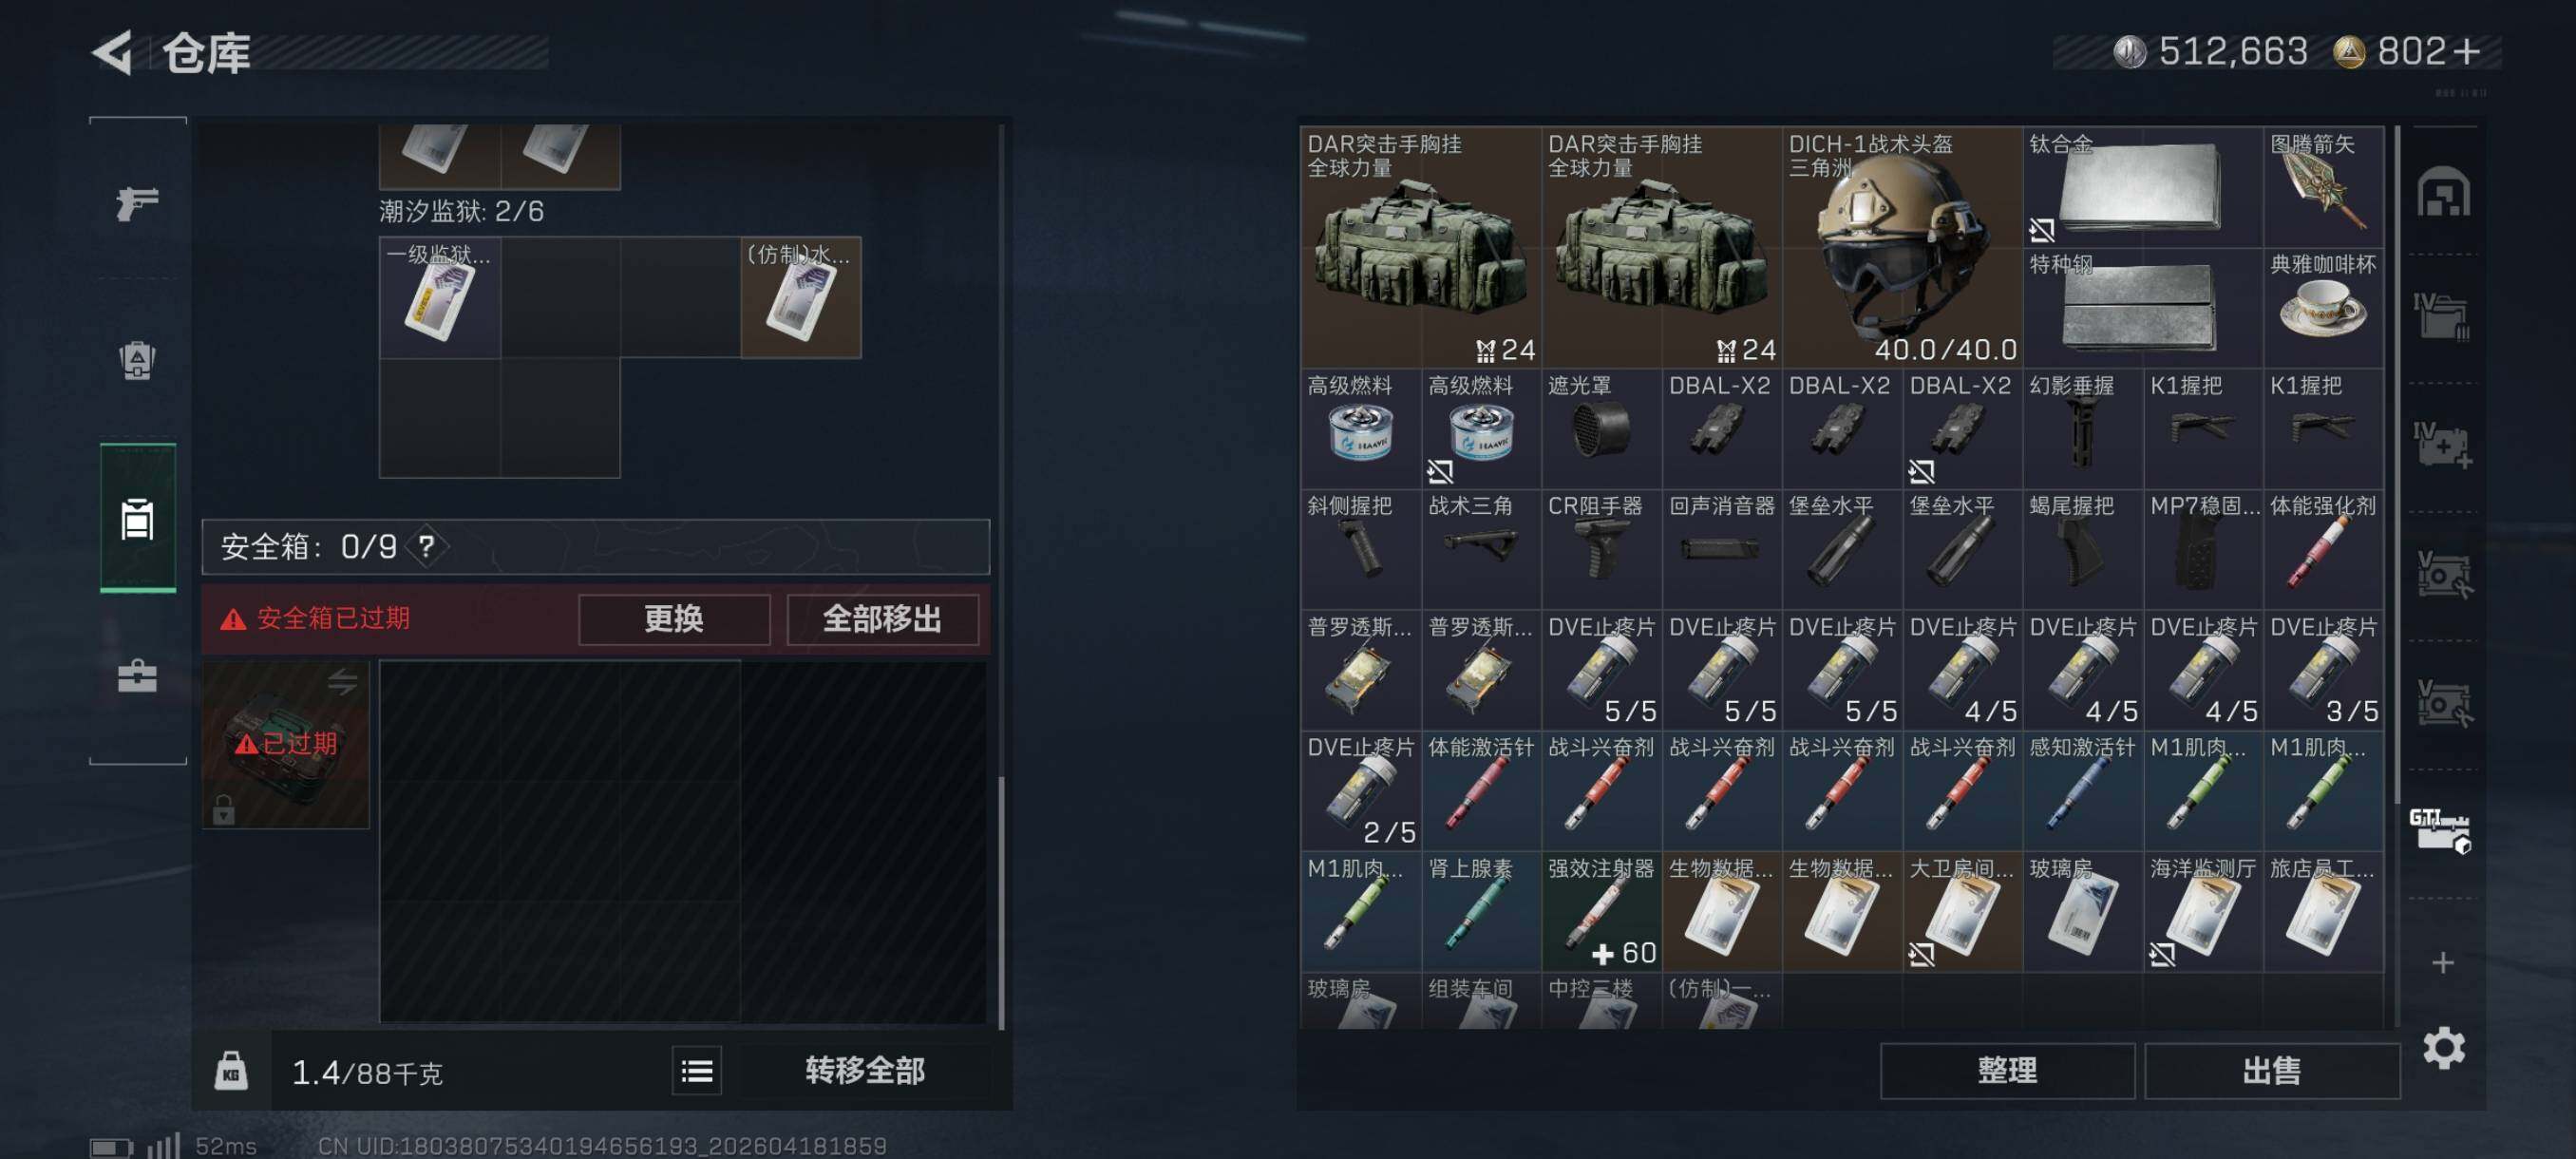Open the settings gear icon
This screenshot has width=2576, height=1159.
click(x=2443, y=1048)
